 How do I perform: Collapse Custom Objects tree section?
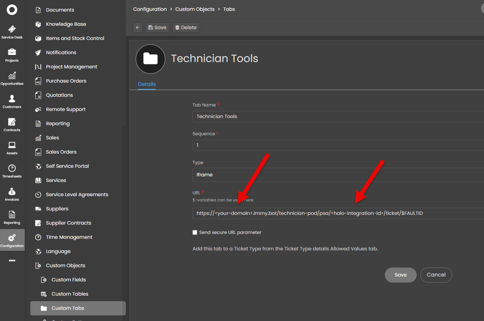[66, 266]
